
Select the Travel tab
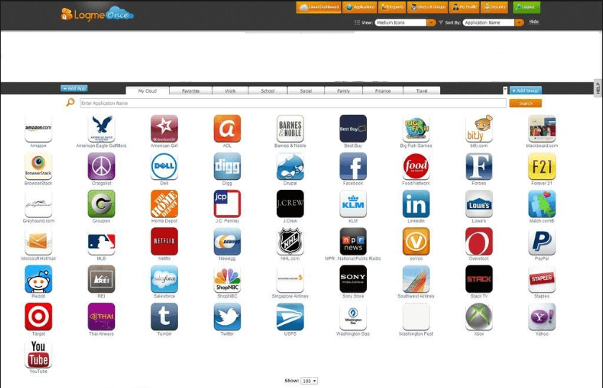coord(421,91)
